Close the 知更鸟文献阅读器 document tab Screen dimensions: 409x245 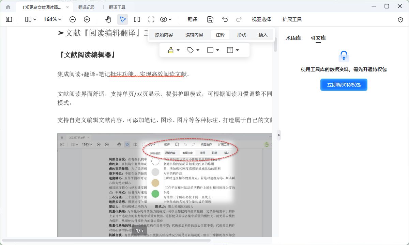pos(67,7)
